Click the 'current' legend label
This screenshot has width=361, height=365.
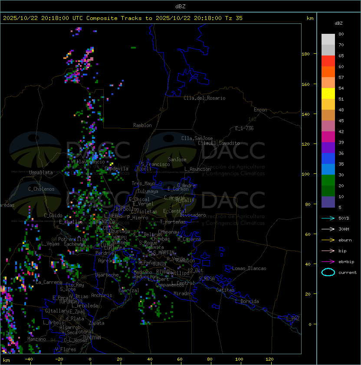point(348,273)
